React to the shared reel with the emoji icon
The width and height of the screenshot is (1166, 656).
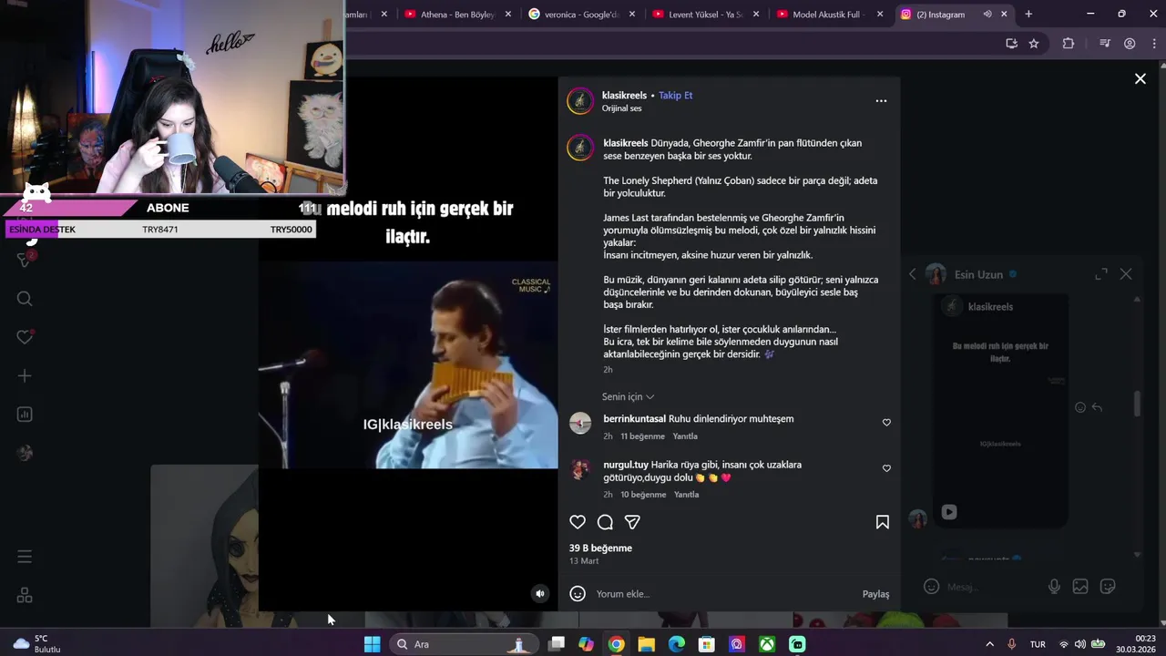tap(1080, 408)
